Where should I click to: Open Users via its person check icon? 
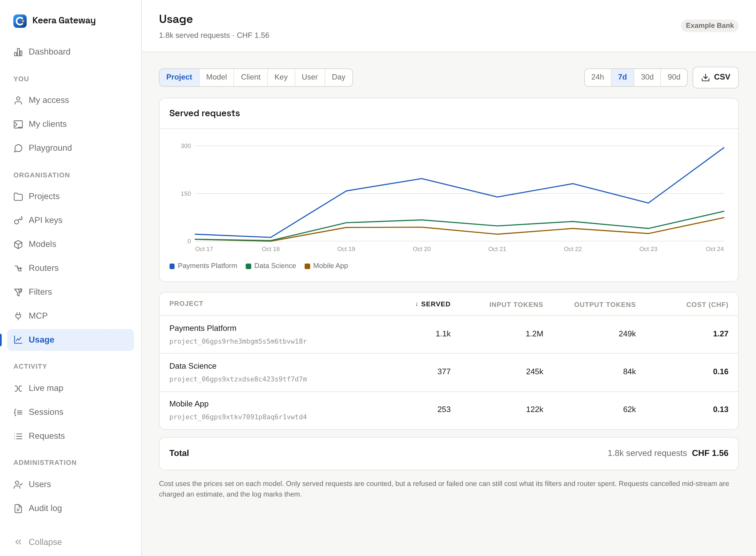click(18, 485)
